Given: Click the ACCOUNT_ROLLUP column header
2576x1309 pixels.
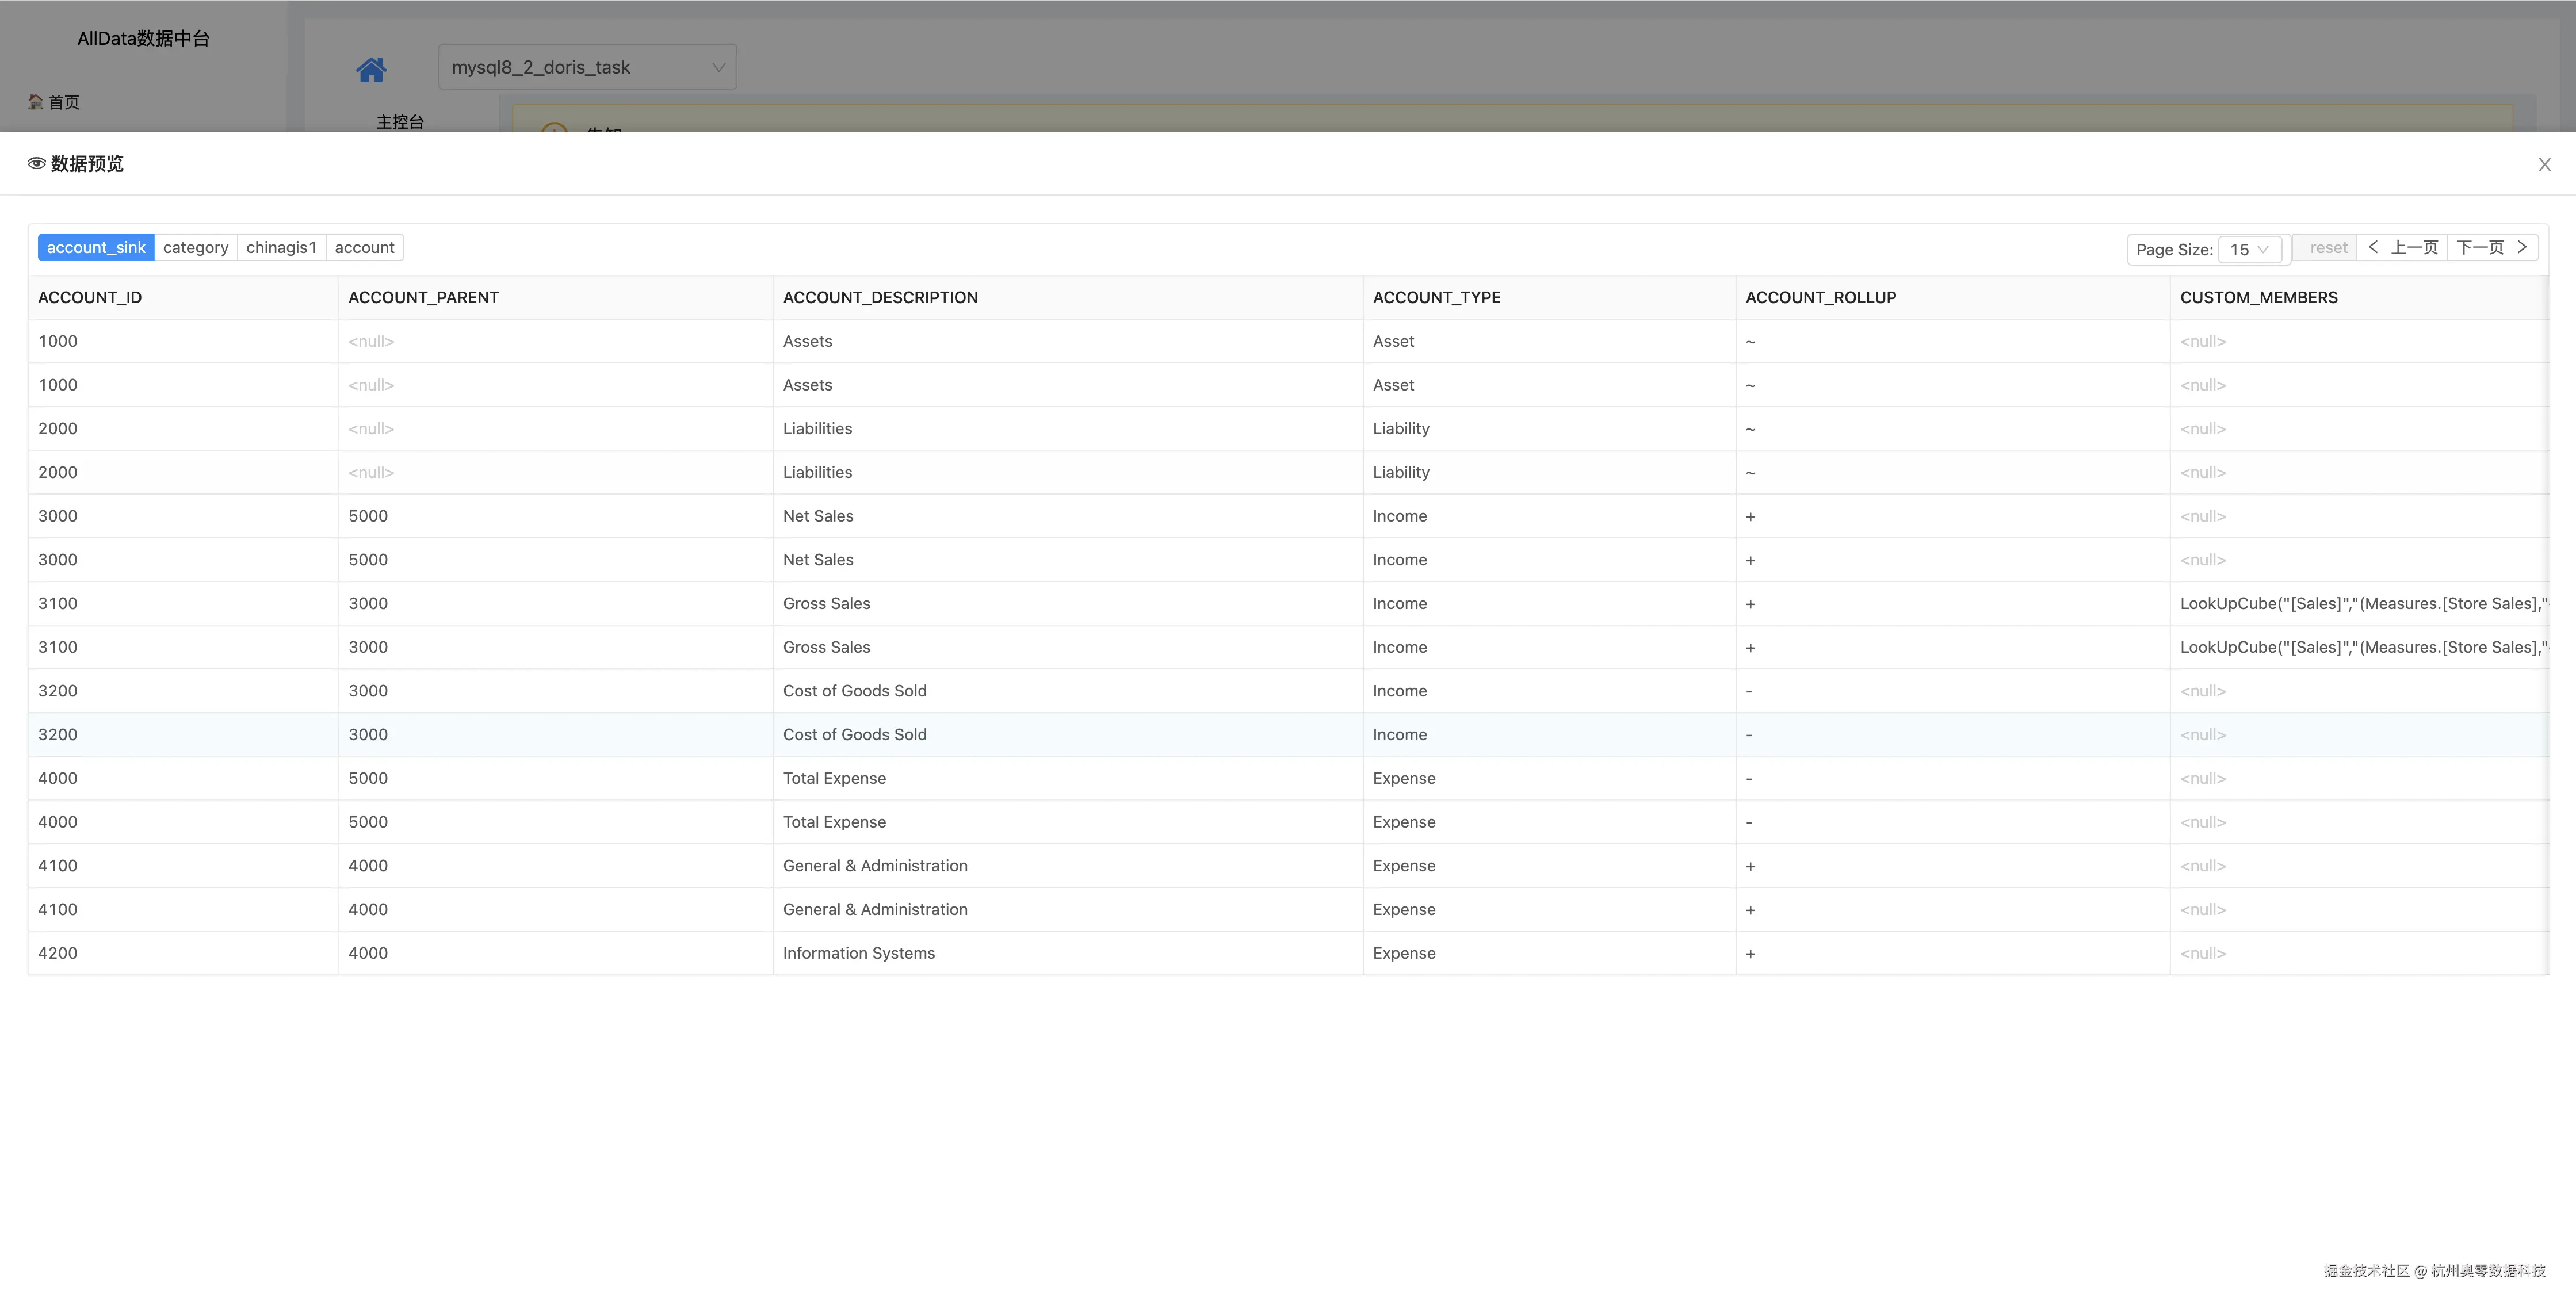Looking at the screenshot, I should point(1820,298).
